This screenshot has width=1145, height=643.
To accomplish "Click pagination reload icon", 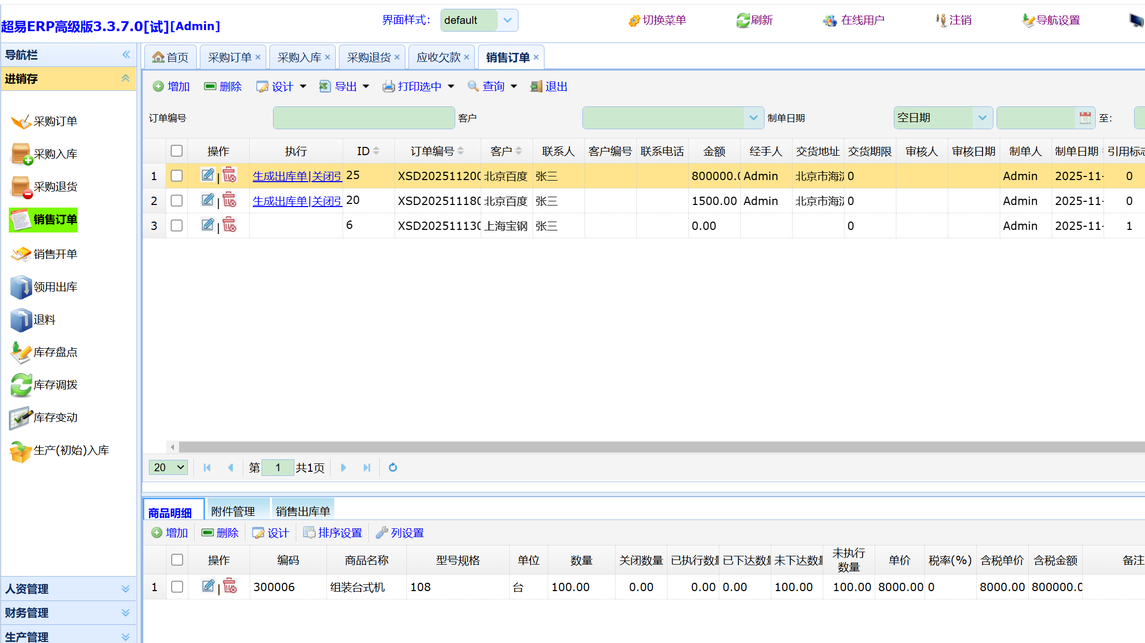I will [x=393, y=468].
